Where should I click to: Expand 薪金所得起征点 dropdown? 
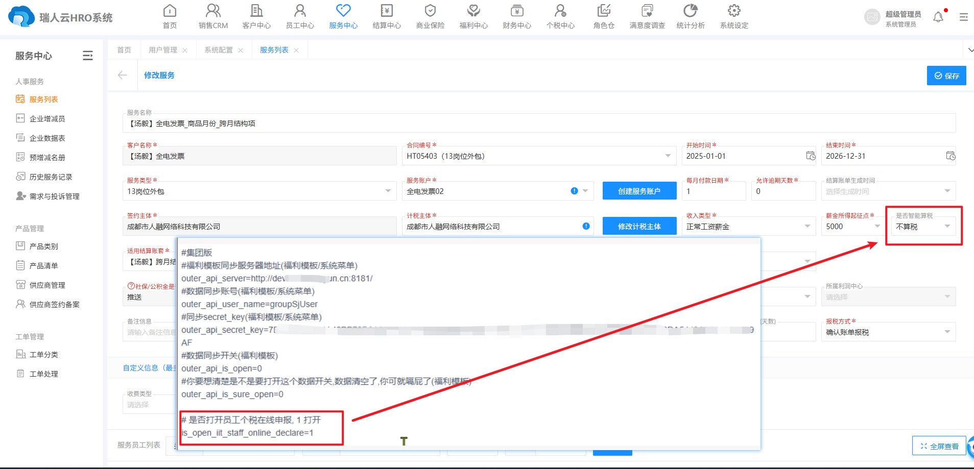point(877,226)
